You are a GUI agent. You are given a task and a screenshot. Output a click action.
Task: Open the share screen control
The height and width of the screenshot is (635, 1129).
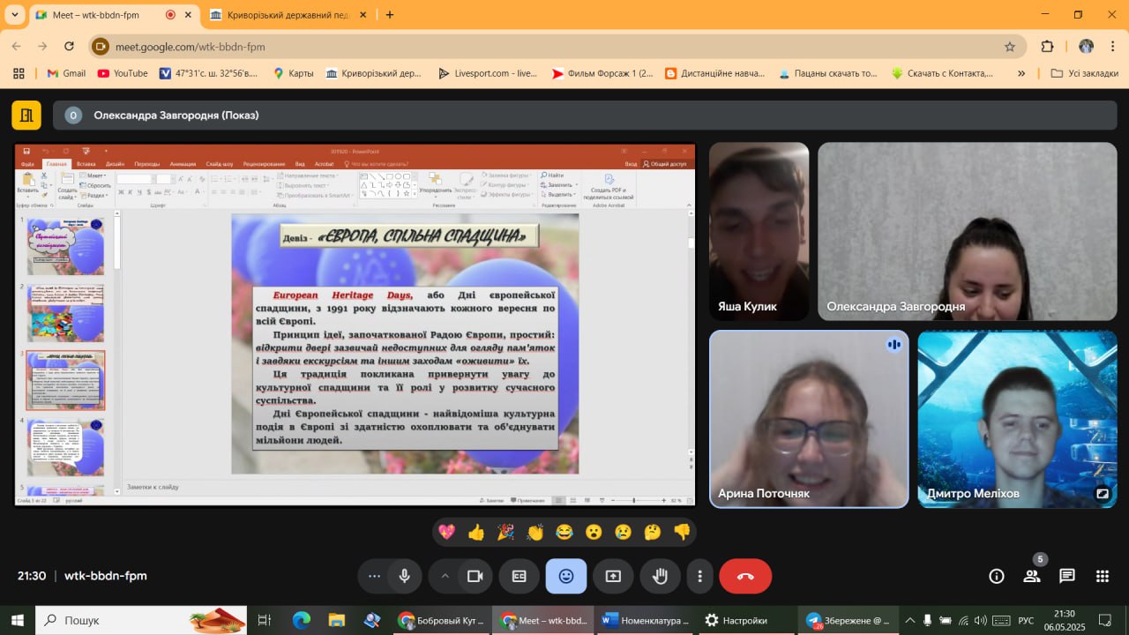pyautogui.click(x=613, y=576)
